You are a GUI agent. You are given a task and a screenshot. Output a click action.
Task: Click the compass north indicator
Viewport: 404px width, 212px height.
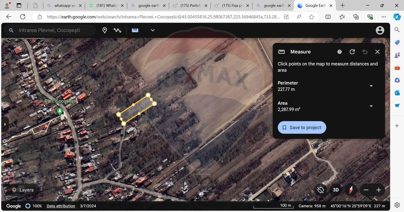pyautogui.click(x=350, y=190)
